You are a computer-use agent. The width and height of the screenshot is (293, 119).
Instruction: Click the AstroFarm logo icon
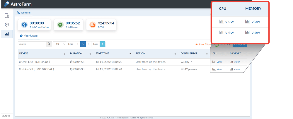[6, 4]
